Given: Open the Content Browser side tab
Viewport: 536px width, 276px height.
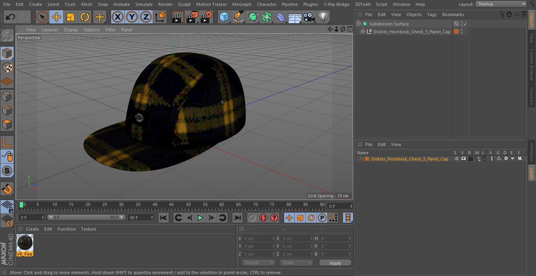Looking at the screenshot, I should (532, 65).
